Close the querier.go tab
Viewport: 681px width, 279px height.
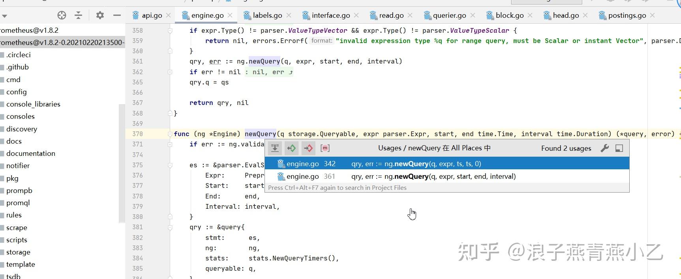click(x=473, y=15)
